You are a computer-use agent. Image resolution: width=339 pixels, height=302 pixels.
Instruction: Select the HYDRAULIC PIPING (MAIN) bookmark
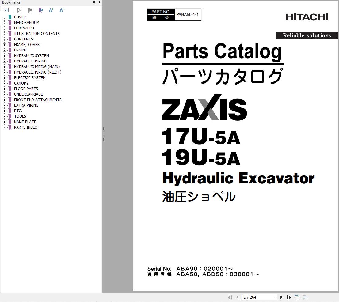pyautogui.click(x=37, y=66)
